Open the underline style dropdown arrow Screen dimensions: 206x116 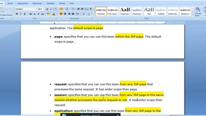[x=27, y=14]
